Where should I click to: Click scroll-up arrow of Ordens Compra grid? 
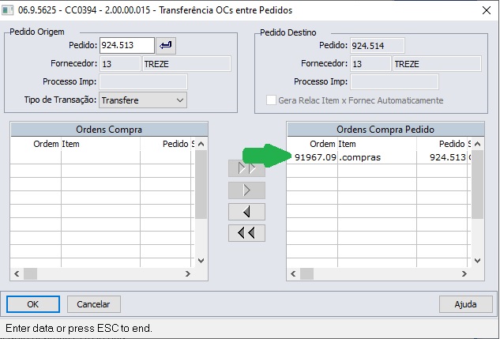[201, 144]
